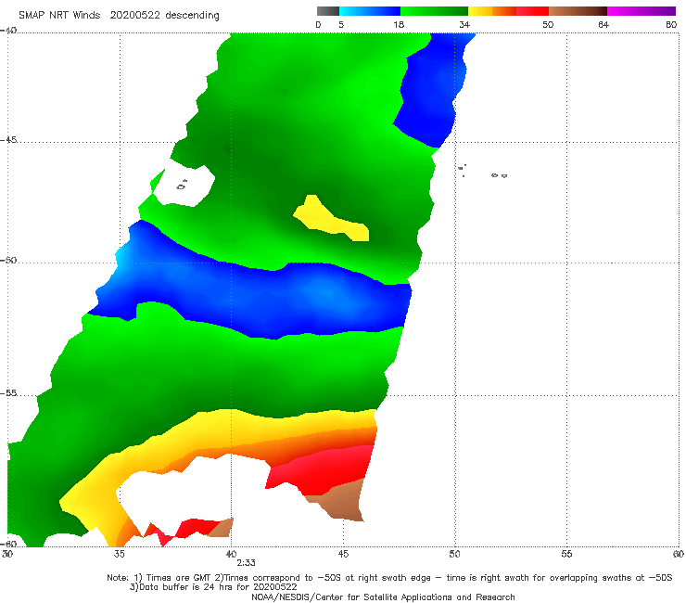Screen dimensions: 686x603
Task: Click the '-50' latitude axis label
Action: tap(8, 260)
